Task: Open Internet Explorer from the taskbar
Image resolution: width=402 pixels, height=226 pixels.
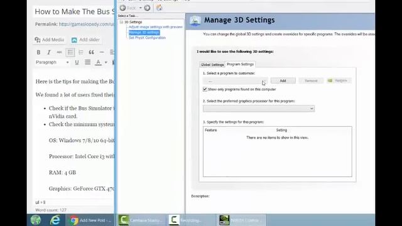Action: point(55,220)
